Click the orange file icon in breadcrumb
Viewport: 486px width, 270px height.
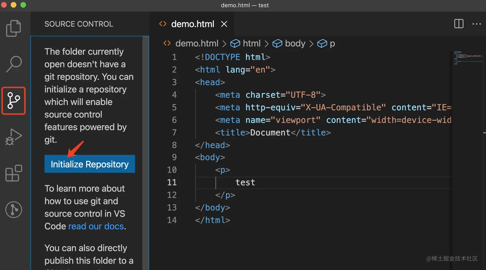tap(167, 43)
